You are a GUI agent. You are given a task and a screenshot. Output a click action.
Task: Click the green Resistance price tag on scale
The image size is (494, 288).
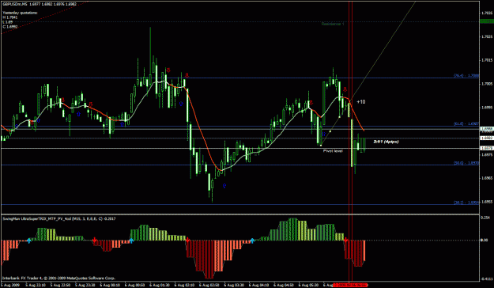pos(486,21)
